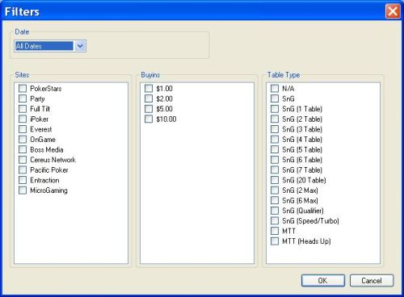The height and width of the screenshot is (297, 404).
Task: Enable SnG (1 Table) checkbox
Action: (x=275, y=109)
